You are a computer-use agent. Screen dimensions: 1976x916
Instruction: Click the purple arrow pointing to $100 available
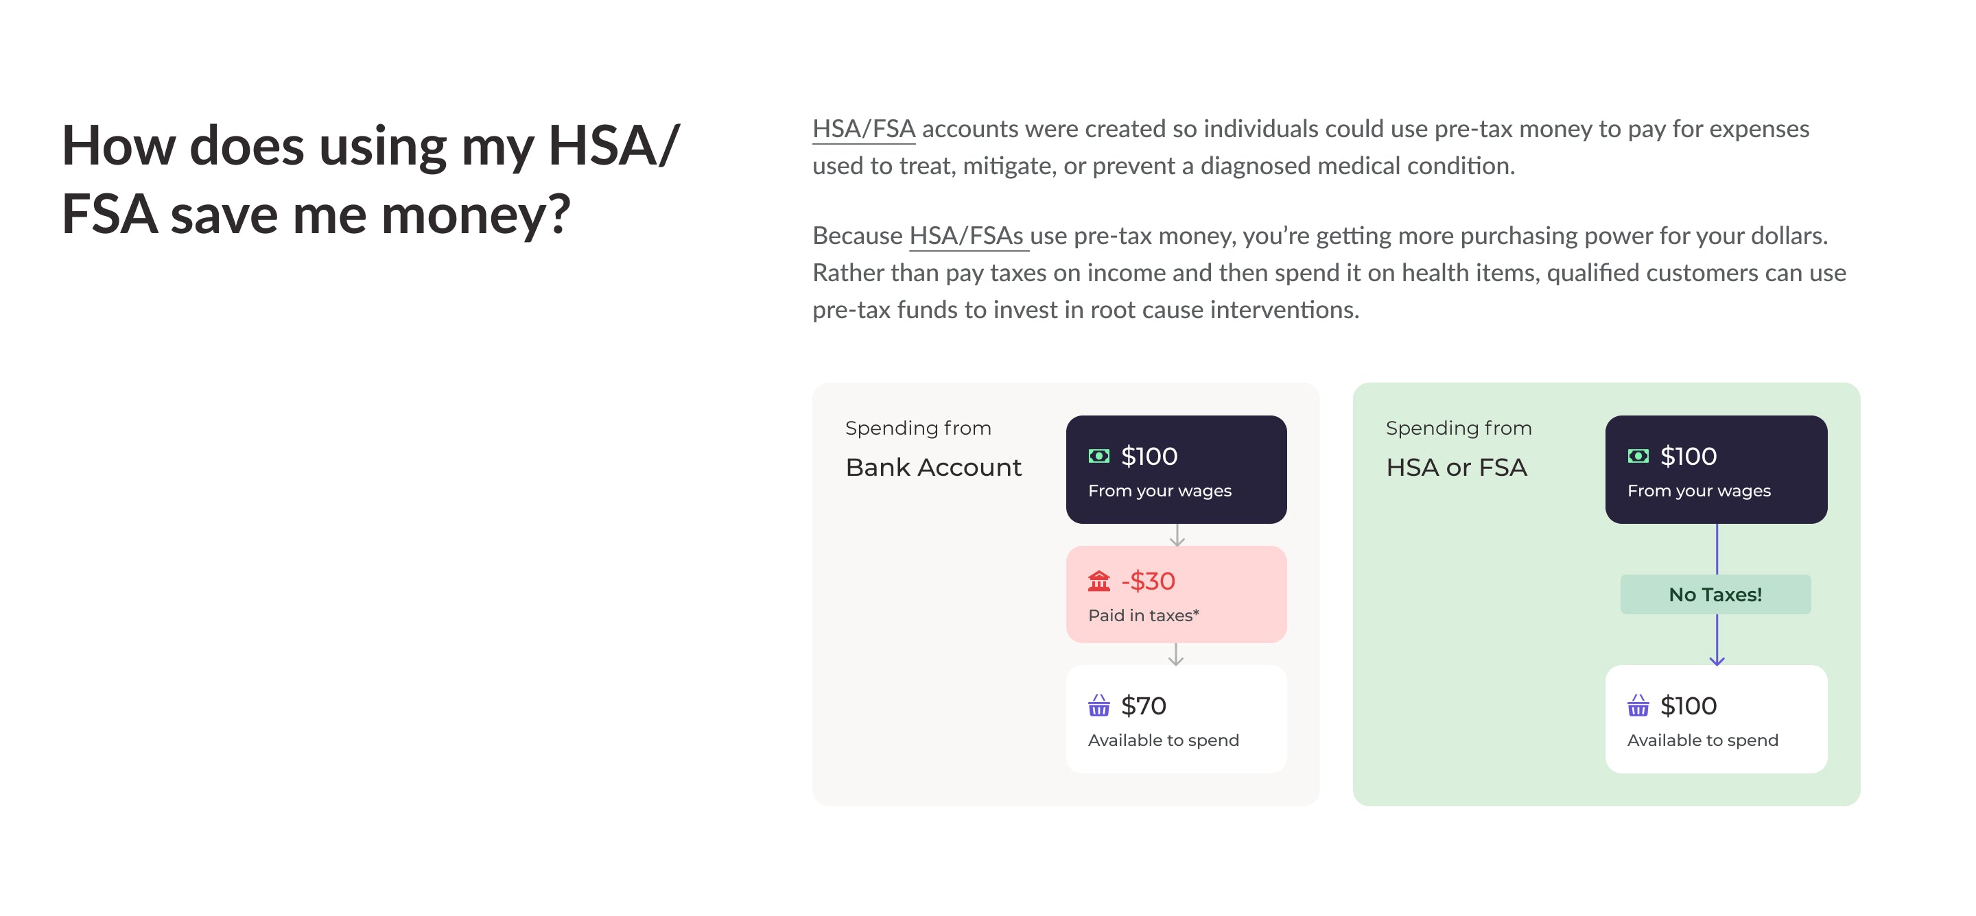(x=1717, y=641)
